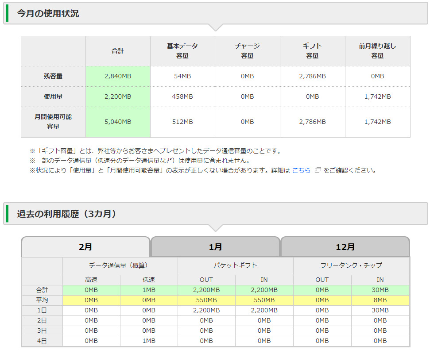Click the フリータンク・チップ column group header
This screenshot has width=430, height=350.
351,265
